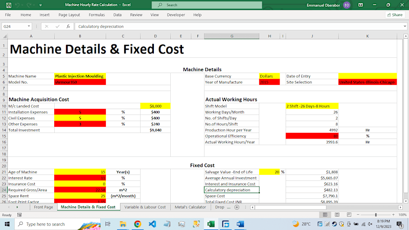Open the Data ribbon tab

tap(118, 15)
